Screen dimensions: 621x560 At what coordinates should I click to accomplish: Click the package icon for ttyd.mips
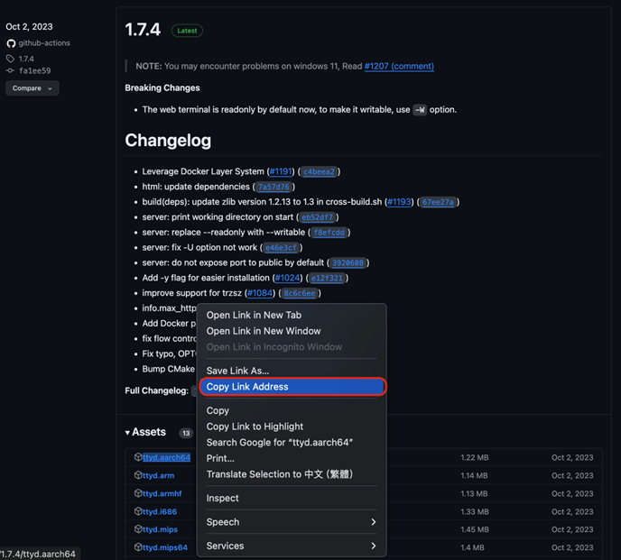tap(138, 529)
